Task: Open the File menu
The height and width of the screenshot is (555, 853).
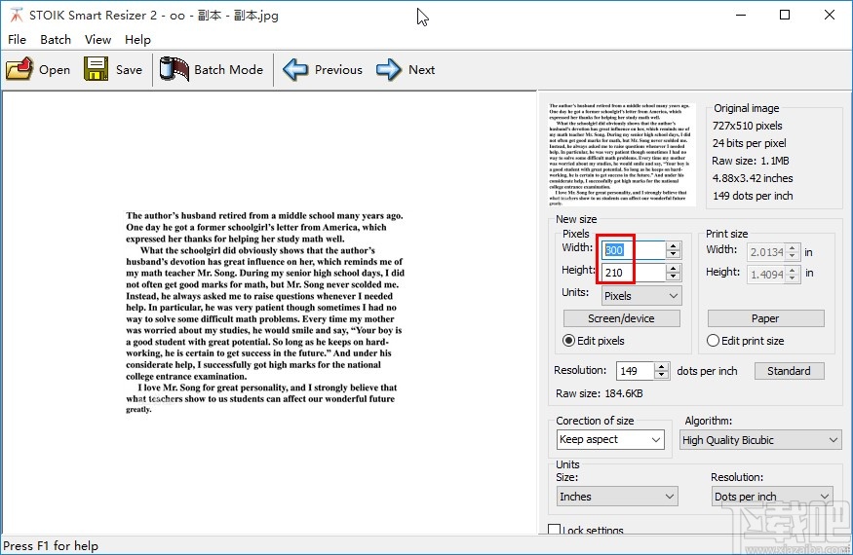Action: pyautogui.click(x=17, y=39)
